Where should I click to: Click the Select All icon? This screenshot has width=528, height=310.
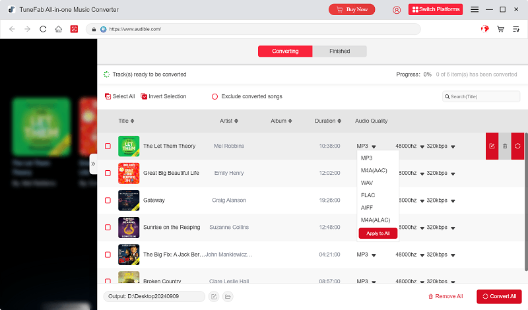tap(108, 96)
